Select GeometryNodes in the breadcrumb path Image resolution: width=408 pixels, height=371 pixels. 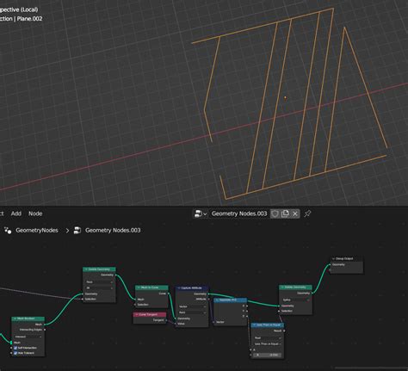37,230
